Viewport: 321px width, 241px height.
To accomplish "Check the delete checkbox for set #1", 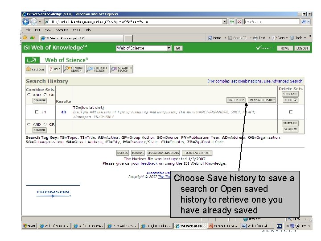I will 291,112.
